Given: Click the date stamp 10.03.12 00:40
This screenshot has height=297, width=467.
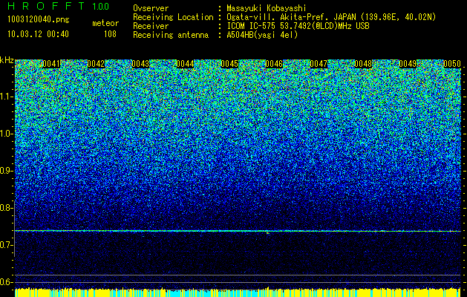Looking at the screenshot, I should pos(38,34).
